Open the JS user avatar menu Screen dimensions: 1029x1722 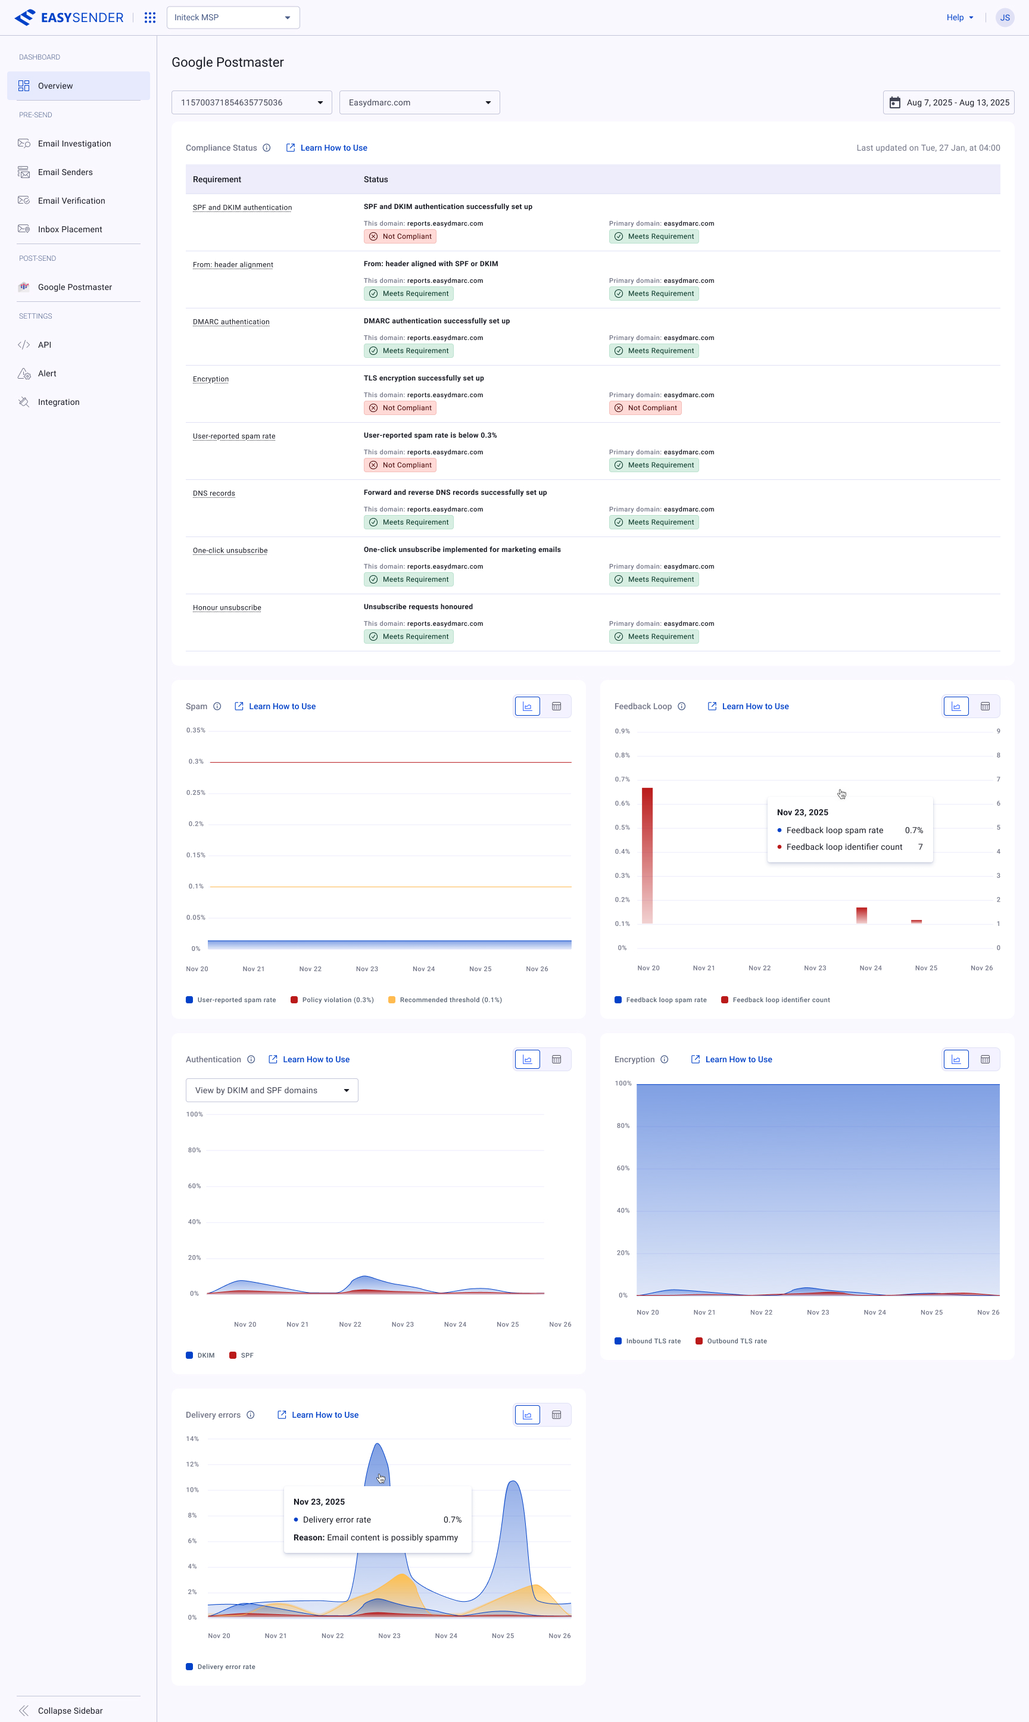[1005, 17]
